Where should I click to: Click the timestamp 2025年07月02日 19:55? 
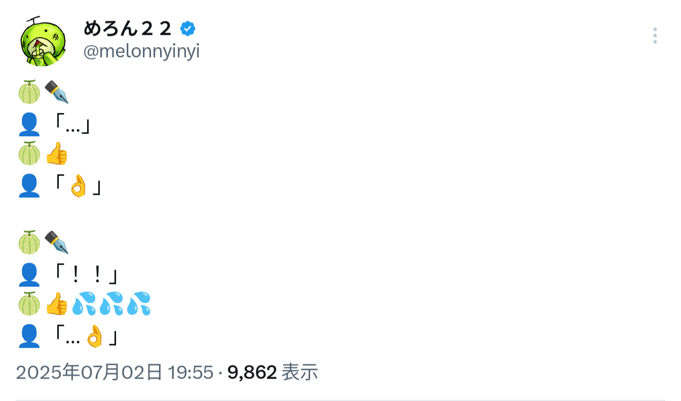(115, 373)
